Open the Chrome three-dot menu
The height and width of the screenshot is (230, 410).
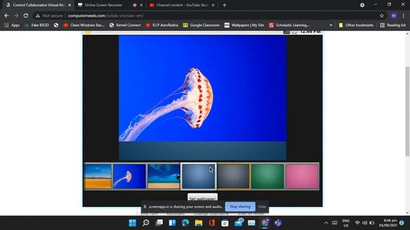[404, 15]
